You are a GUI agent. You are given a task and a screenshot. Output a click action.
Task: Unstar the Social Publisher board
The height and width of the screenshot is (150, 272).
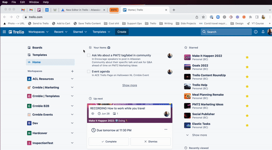click(247, 116)
